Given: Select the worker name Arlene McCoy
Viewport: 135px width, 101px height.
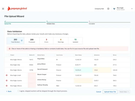Looking at the screenshot, I should (x=42, y=80).
